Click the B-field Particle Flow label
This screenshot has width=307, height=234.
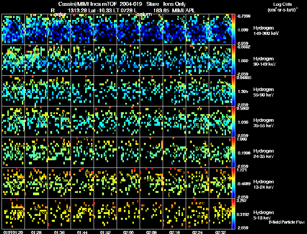point(287,222)
